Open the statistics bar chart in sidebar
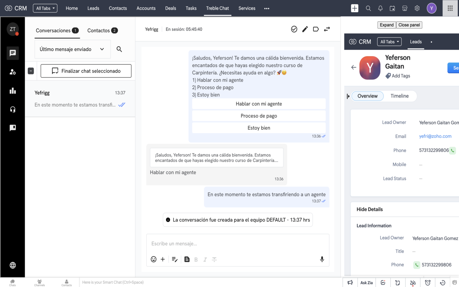The image size is (459, 287). [x=13, y=91]
